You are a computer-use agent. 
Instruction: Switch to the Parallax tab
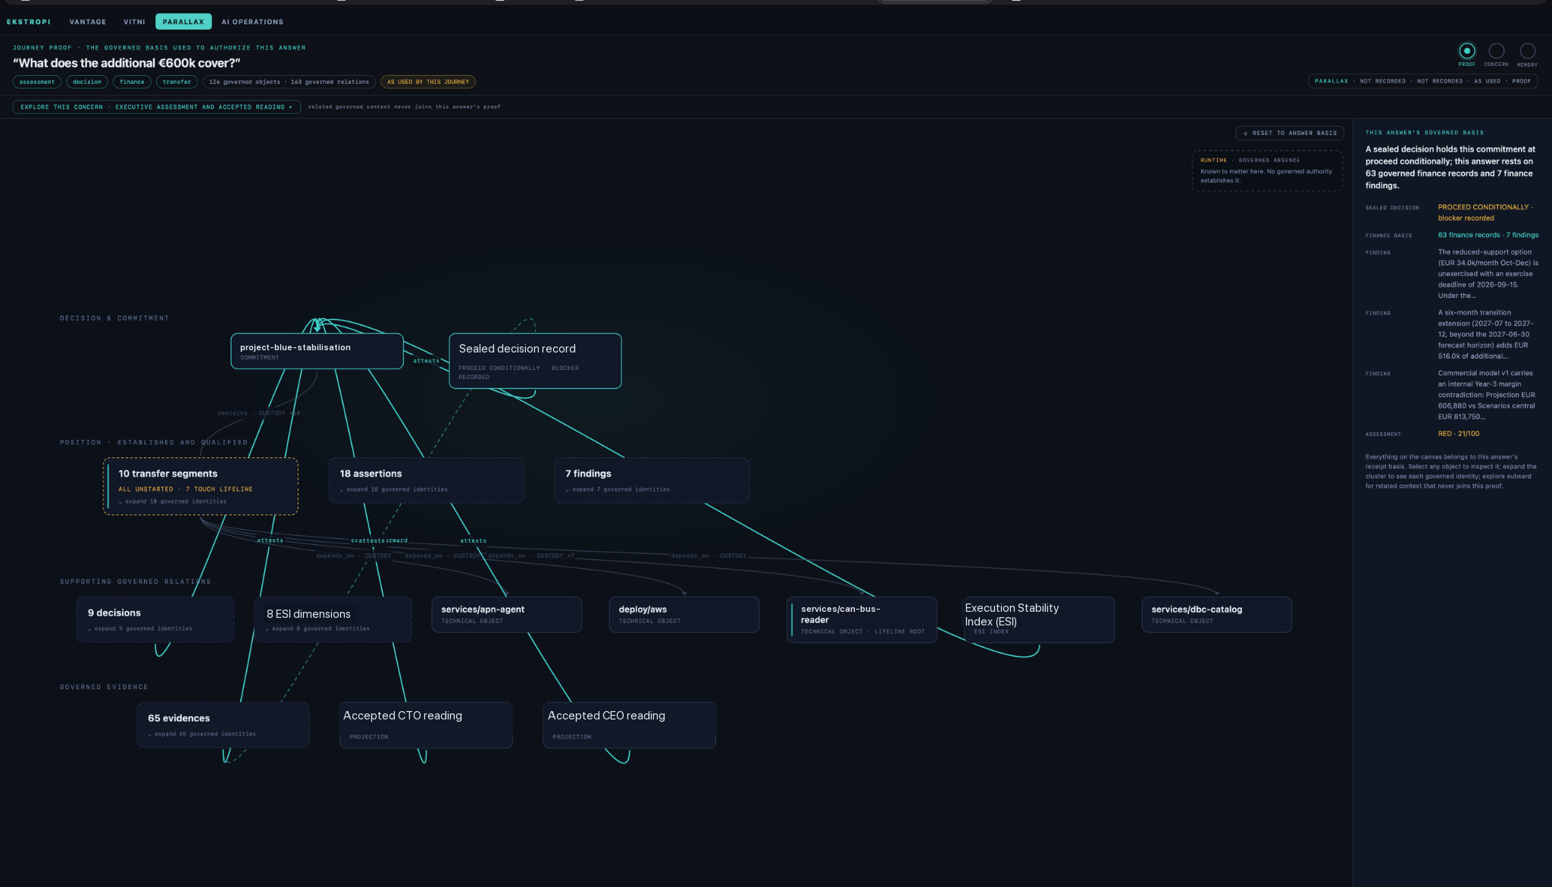(183, 22)
